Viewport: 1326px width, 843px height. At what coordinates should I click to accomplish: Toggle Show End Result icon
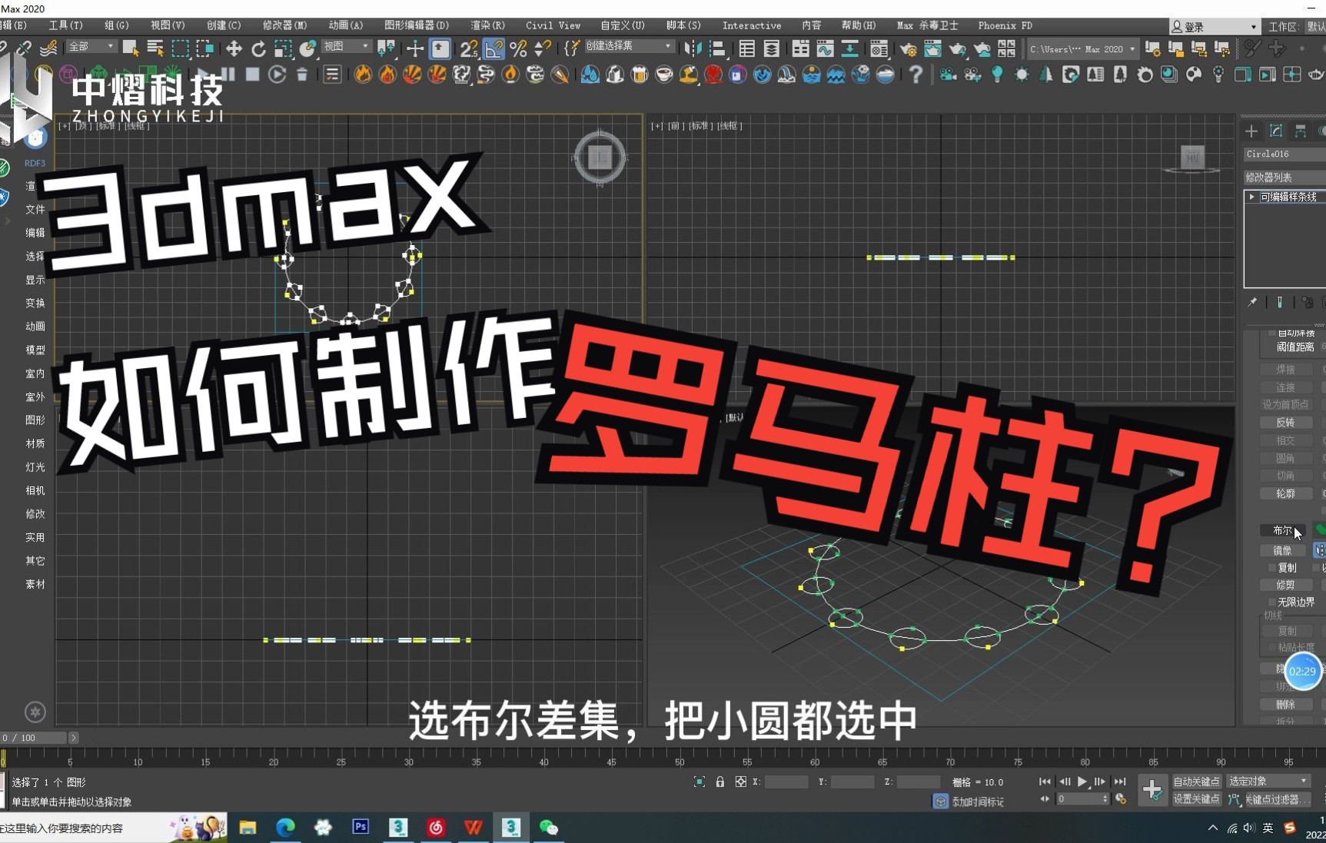pos(1280,302)
